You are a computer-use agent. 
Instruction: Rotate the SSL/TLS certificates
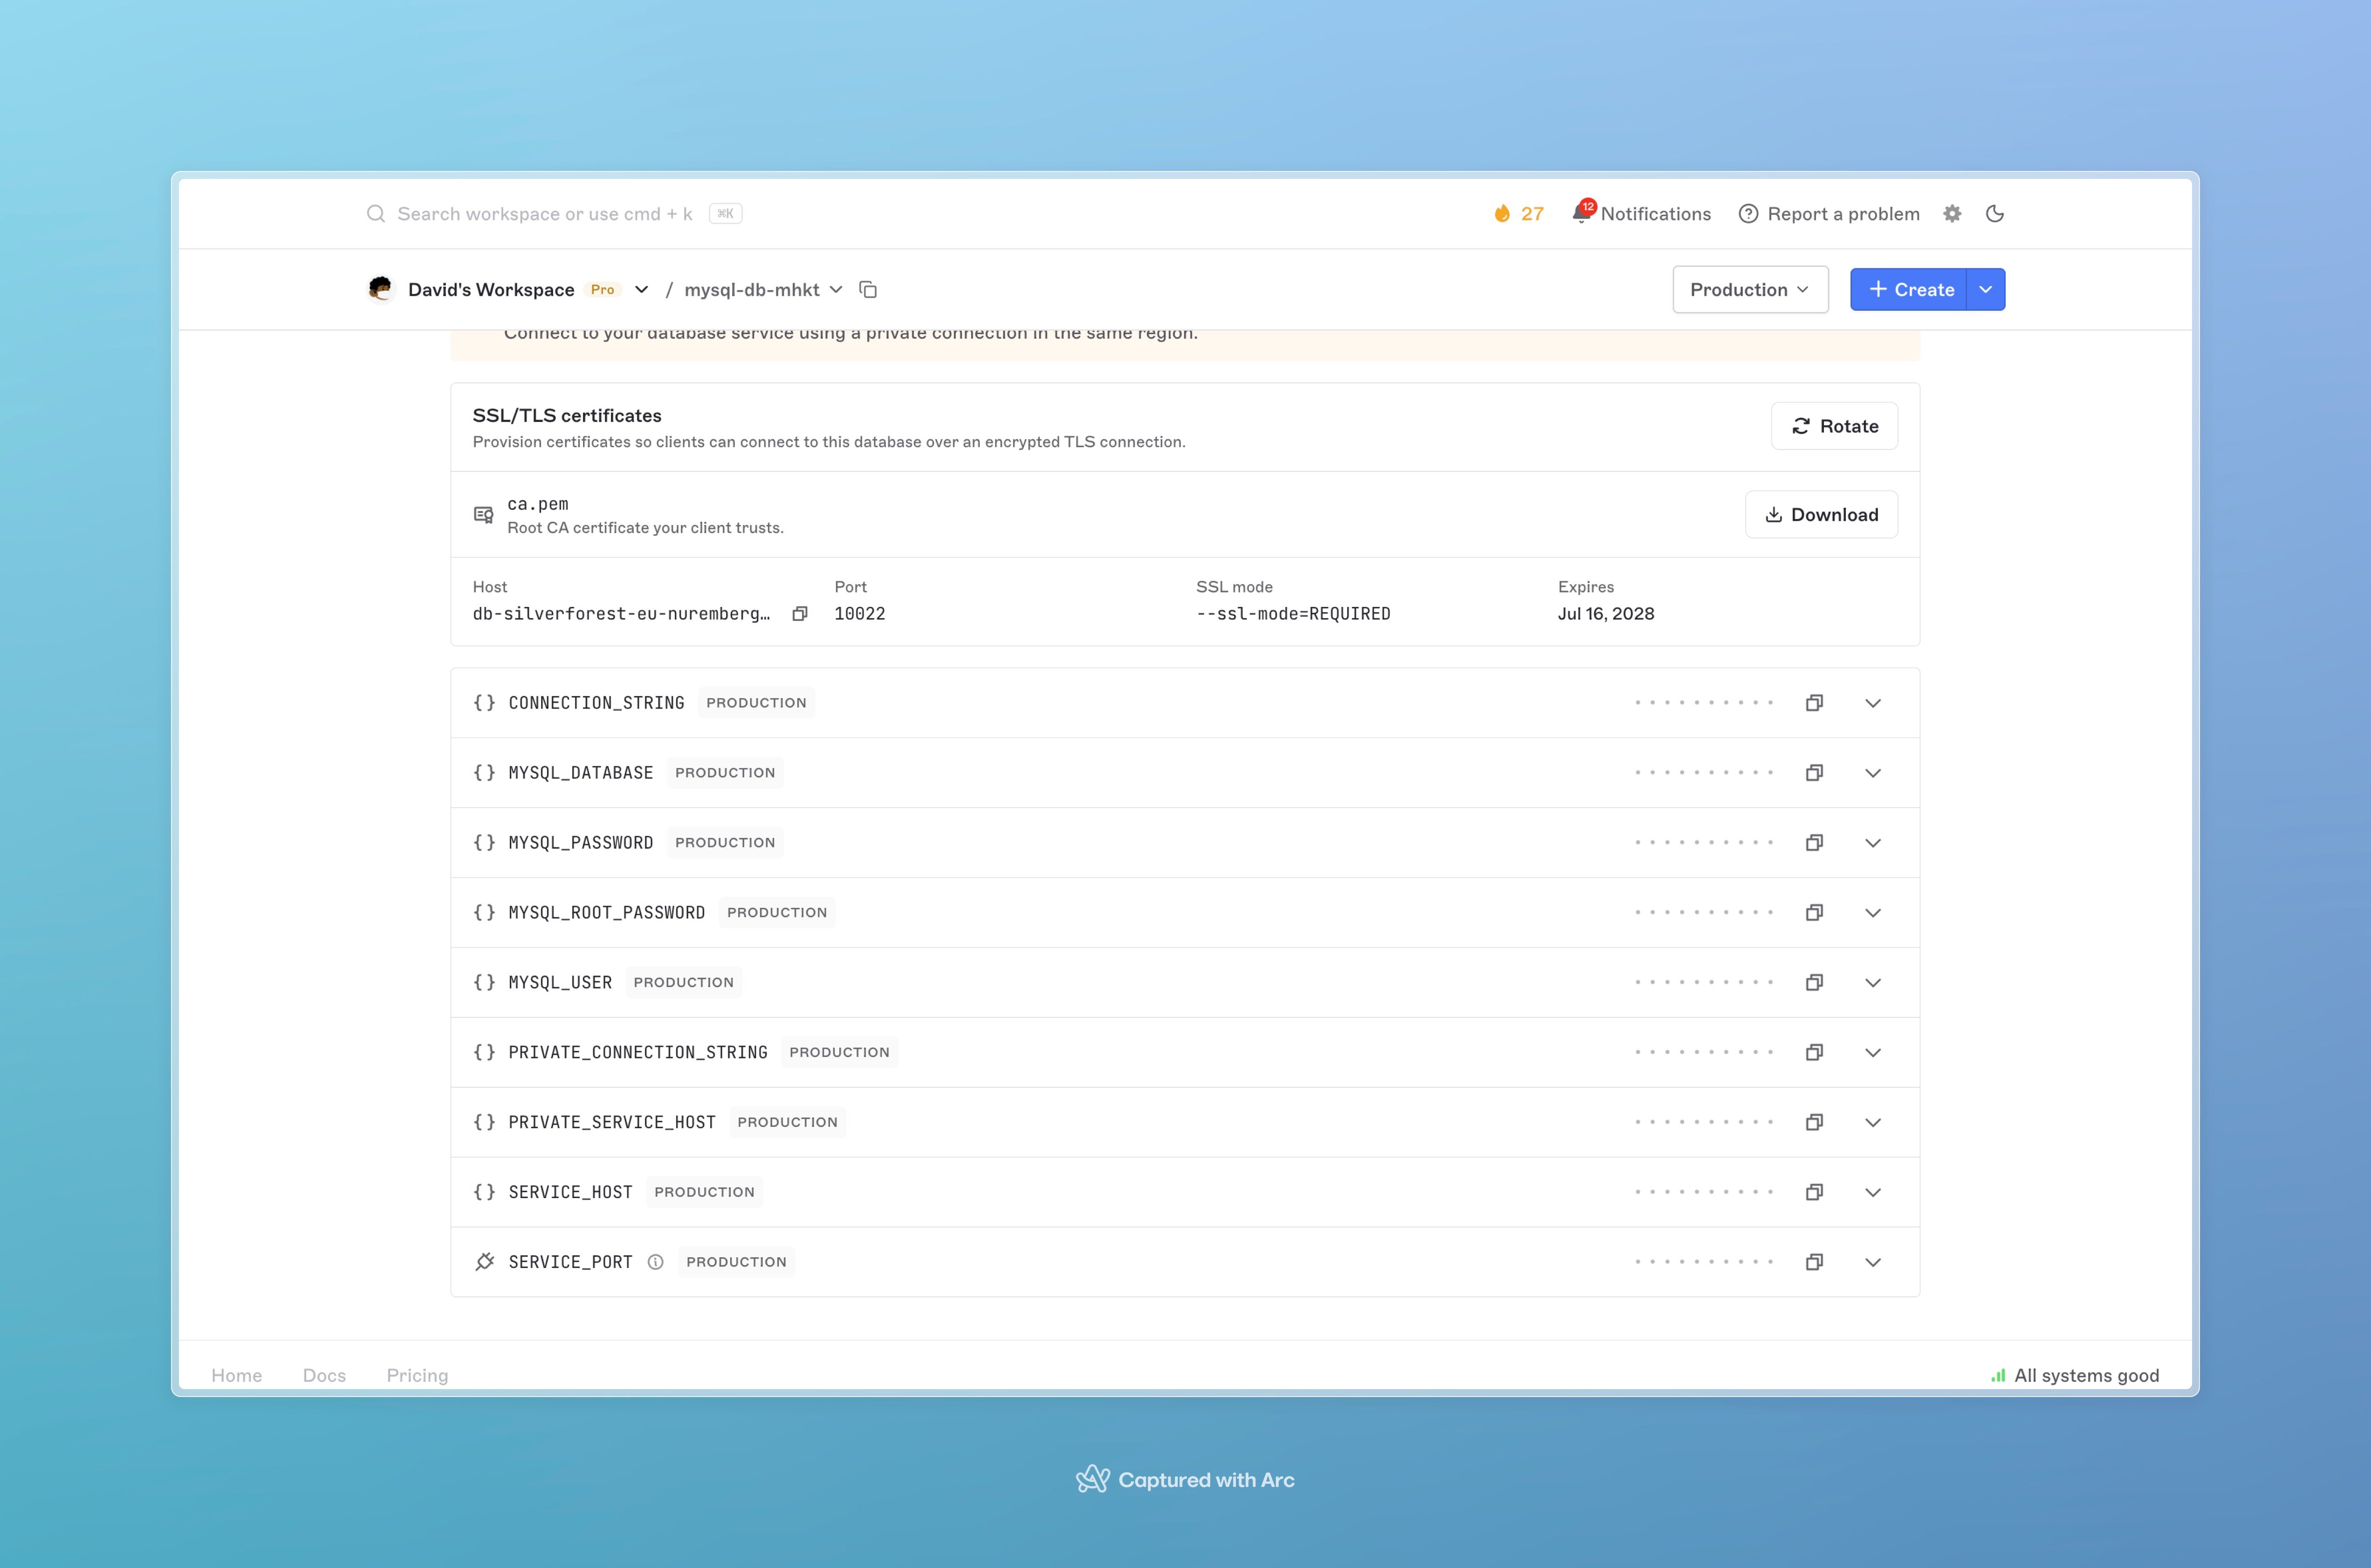point(1834,426)
